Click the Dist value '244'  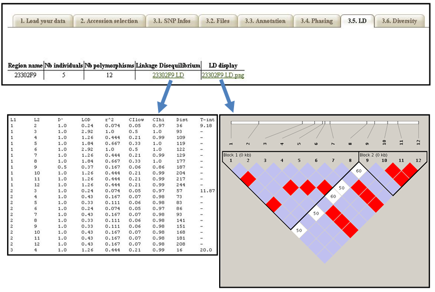(x=181, y=185)
